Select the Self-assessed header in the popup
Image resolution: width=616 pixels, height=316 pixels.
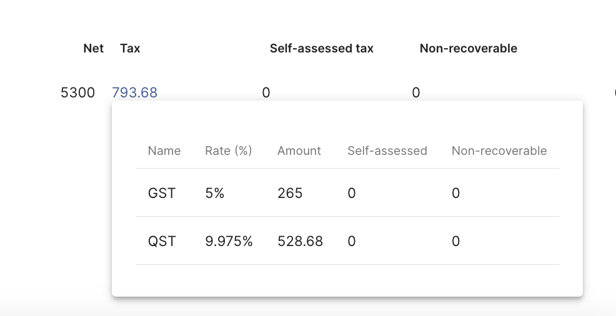click(x=387, y=151)
